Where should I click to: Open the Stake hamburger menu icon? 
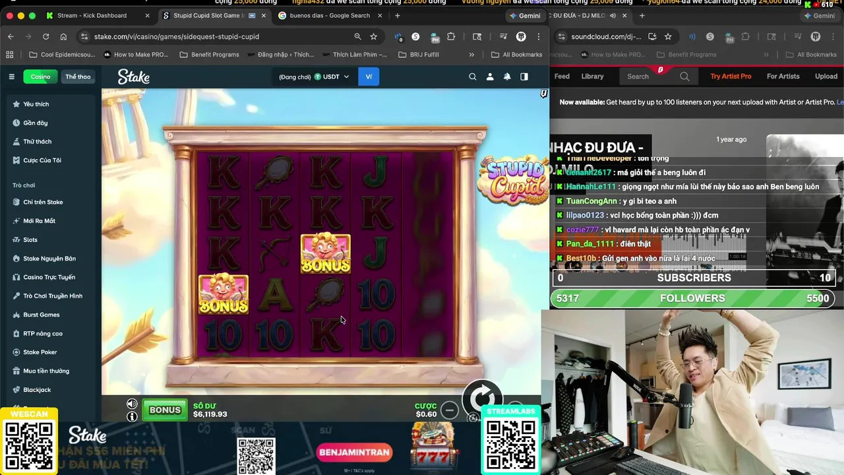pyautogui.click(x=11, y=77)
